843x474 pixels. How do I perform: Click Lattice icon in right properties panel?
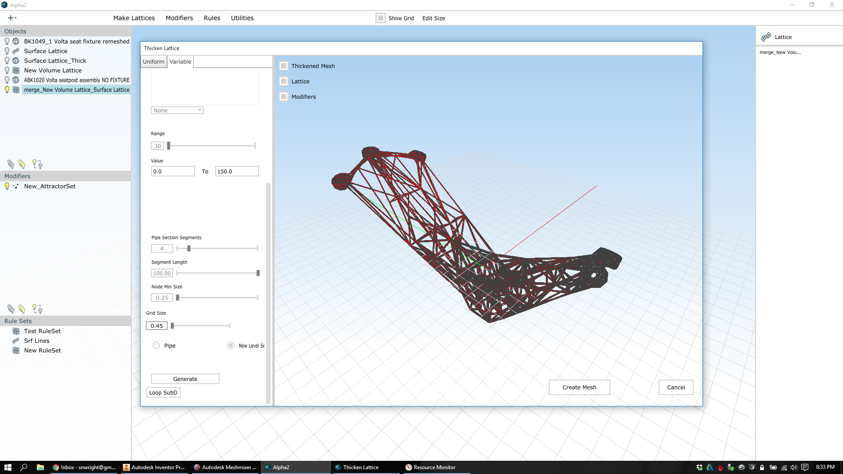(x=766, y=37)
